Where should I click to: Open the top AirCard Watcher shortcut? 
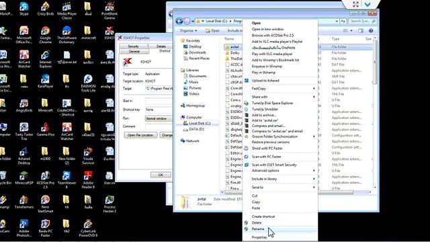coord(24,58)
